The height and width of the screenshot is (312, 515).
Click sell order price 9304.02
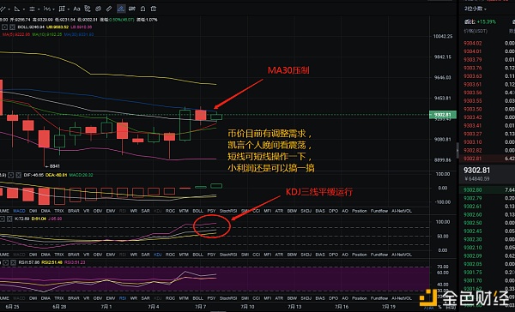[x=473, y=44]
